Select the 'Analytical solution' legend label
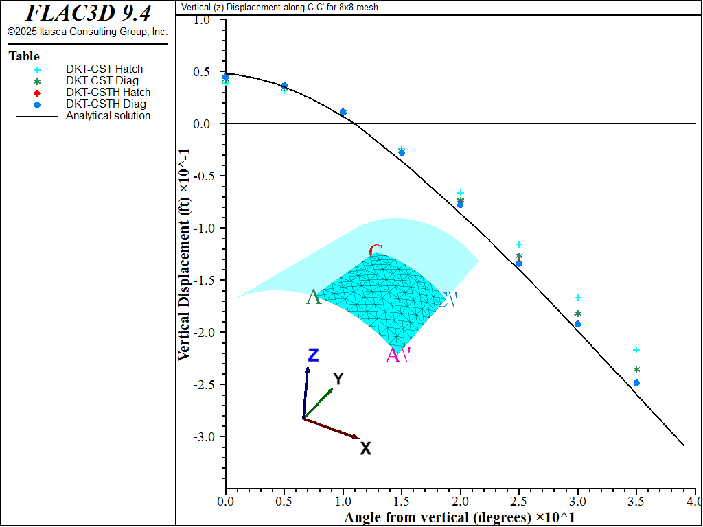 coord(108,116)
